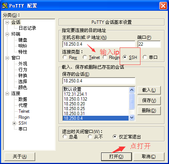Expand the SSH tree node
Viewport: 169px width, 164px height.
pos(14,123)
